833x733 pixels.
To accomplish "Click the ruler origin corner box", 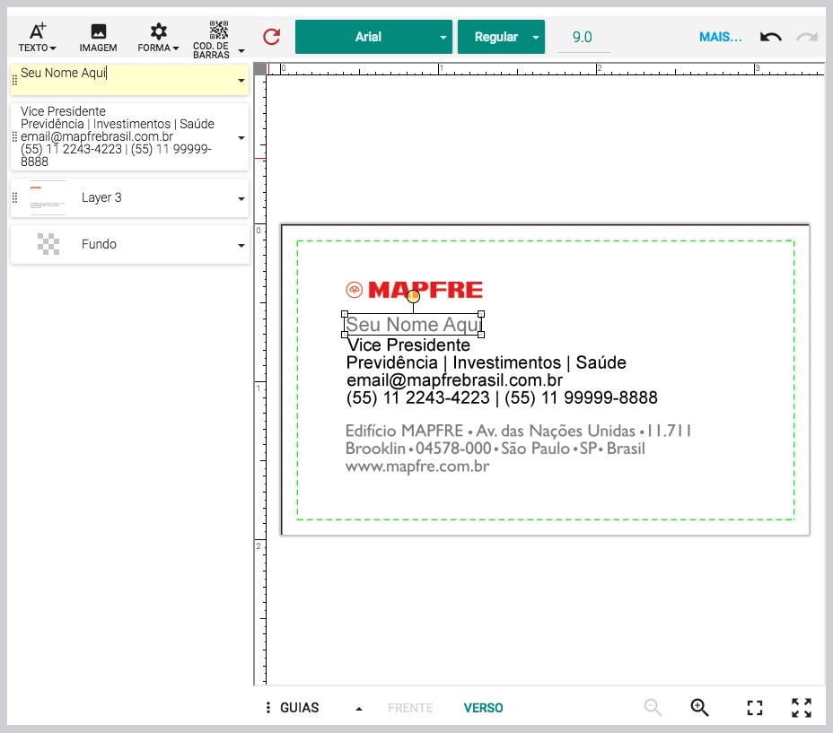I will tap(259, 69).
